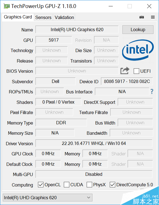Click the Technology Unknown field

click(x=51, y=50)
